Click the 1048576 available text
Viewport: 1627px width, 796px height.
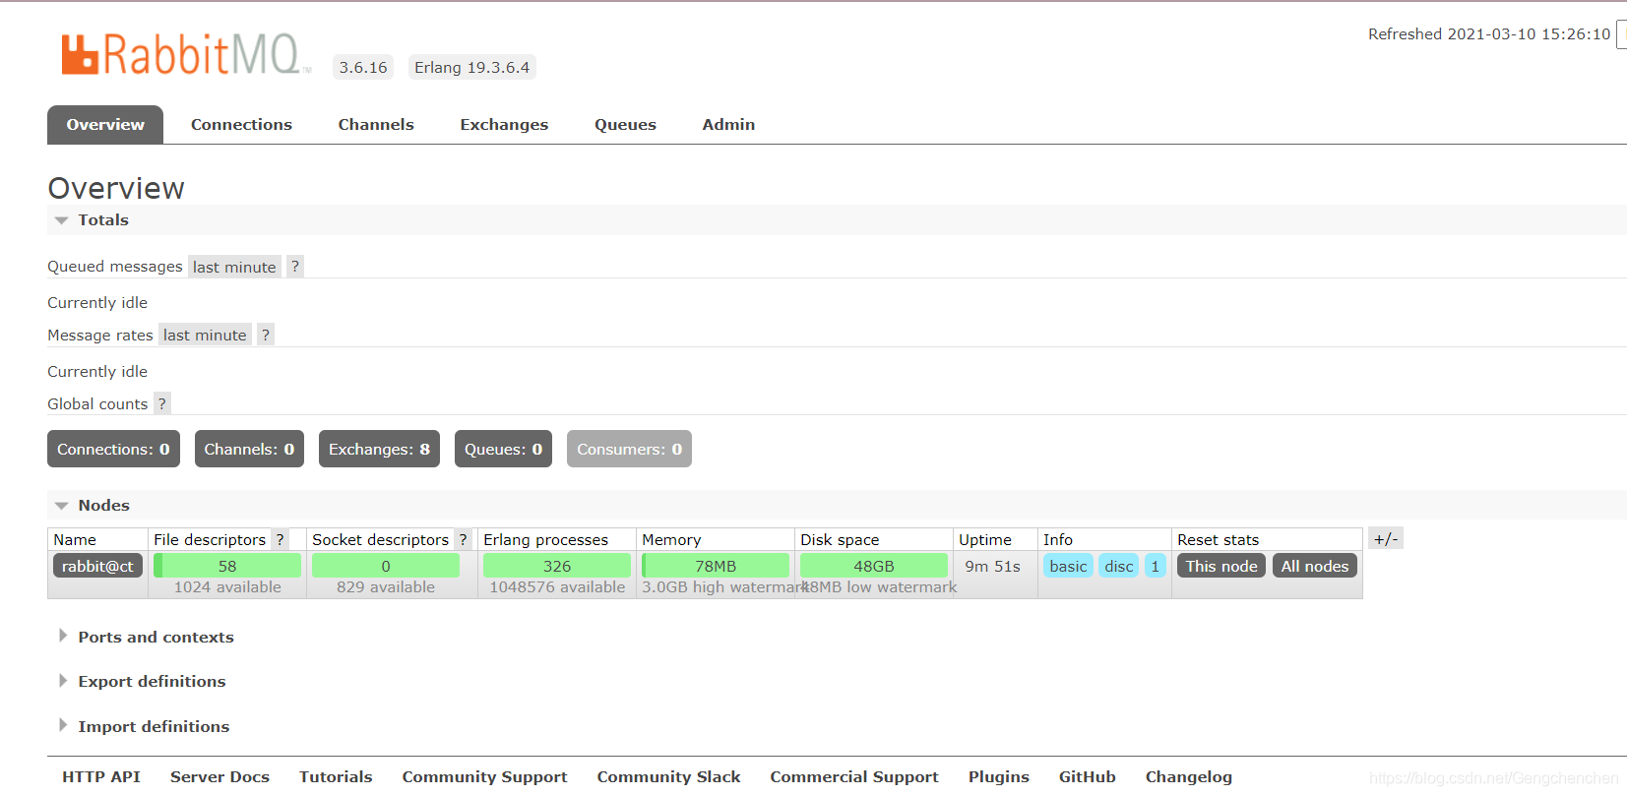click(557, 586)
